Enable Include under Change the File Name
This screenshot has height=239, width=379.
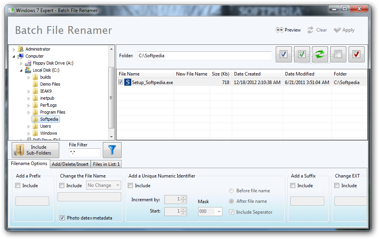click(x=62, y=186)
